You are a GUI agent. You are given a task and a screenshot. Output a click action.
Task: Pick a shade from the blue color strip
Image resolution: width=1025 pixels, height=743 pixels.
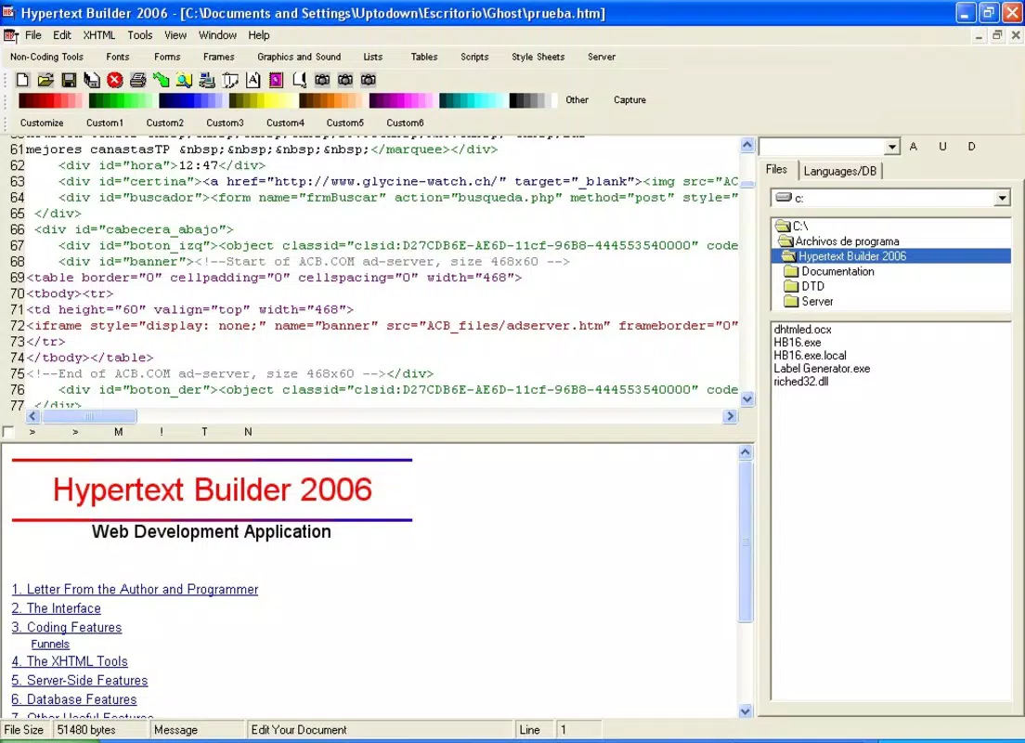190,100
